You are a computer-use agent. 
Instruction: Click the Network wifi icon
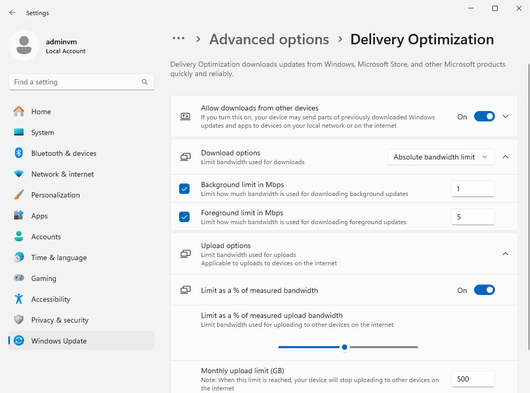(x=19, y=174)
